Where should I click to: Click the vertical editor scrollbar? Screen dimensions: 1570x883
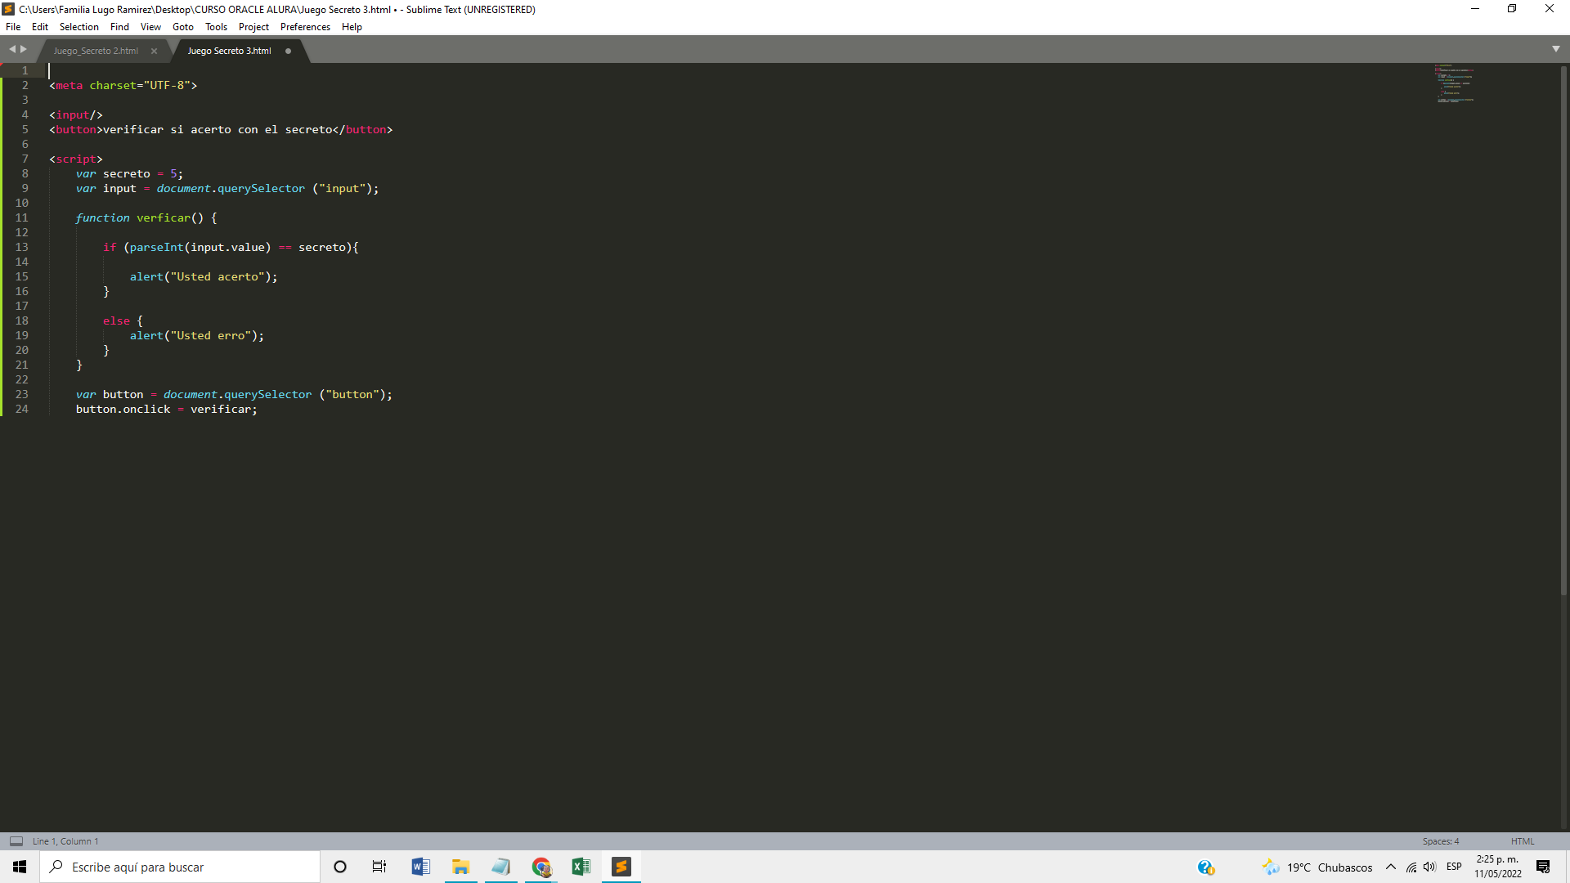1564,329
